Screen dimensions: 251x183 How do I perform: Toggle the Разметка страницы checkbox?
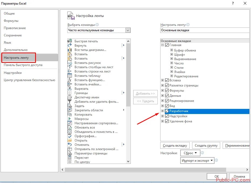[167, 85]
